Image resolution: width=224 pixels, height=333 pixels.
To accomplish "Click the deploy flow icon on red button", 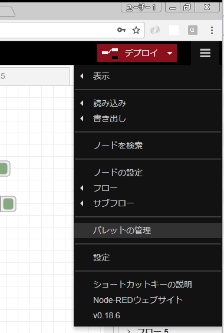I will (x=110, y=53).
